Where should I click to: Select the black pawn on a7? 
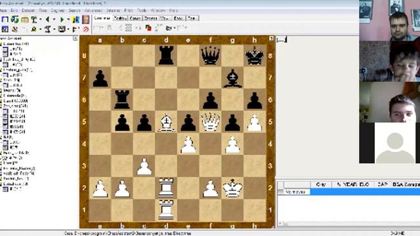100,78
